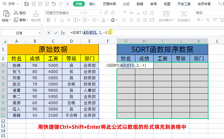The height and width of the screenshot is (139, 224).
Task: Click the align left icon
Action: tap(125, 20)
